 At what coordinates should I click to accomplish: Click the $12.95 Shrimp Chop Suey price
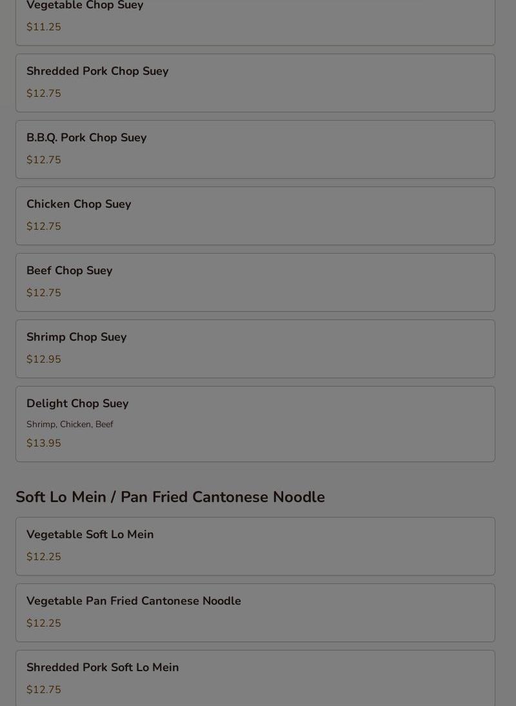44,359
